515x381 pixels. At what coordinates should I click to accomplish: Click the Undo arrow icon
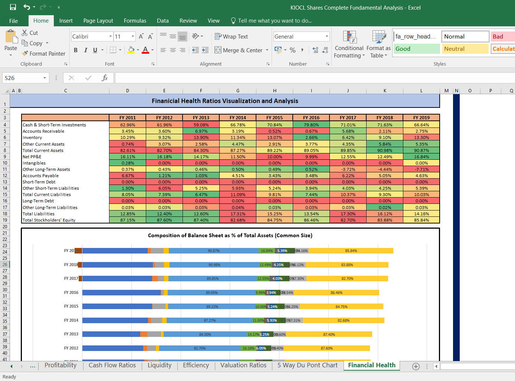(x=27, y=7)
